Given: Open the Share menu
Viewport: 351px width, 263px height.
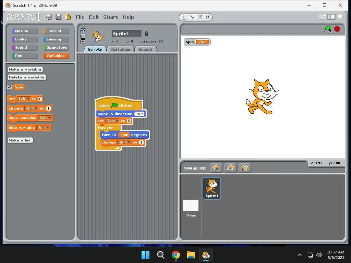Looking at the screenshot, I should [111, 17].
